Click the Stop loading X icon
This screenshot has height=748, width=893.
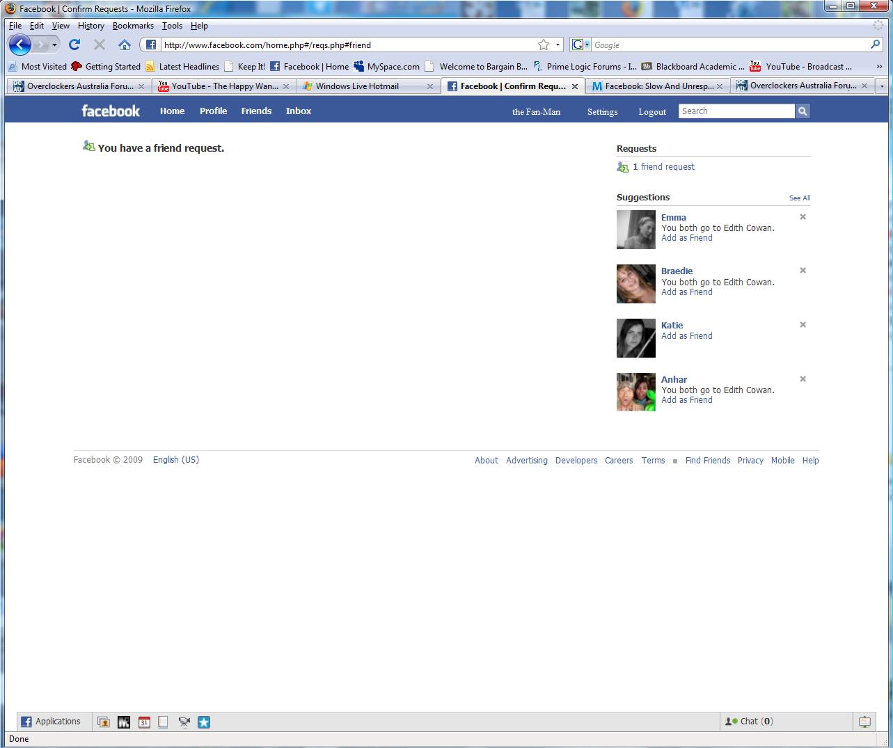point(100,45)
